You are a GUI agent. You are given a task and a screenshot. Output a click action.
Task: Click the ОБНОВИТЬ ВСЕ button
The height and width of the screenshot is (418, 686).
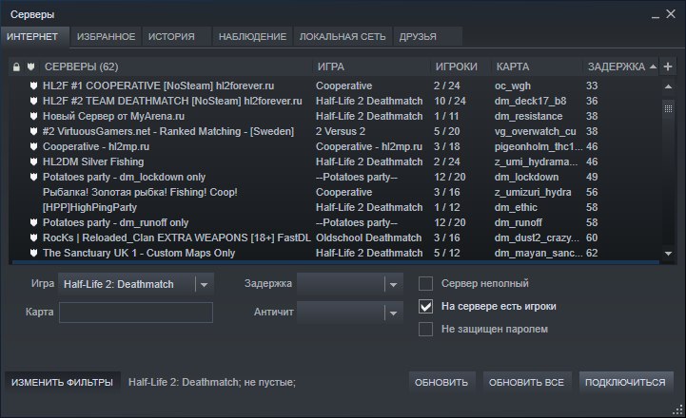point(527,383)
